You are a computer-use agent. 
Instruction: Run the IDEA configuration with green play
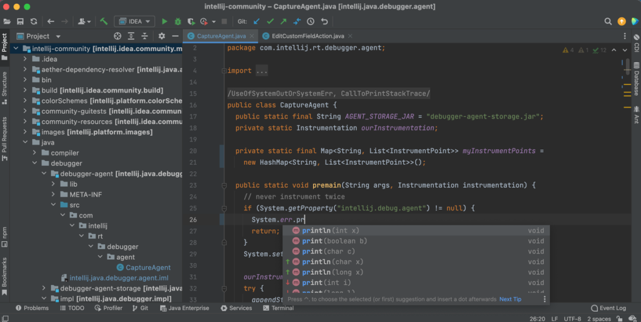pos(165,21)
